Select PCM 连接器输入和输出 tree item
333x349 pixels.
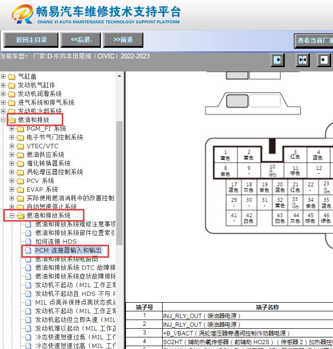point(69,250)
